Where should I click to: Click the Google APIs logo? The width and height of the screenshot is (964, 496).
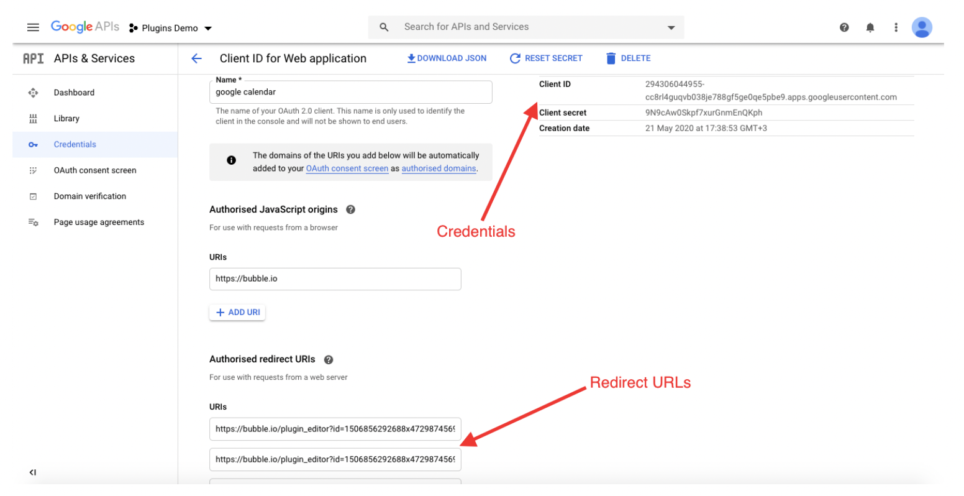[85, 27]
